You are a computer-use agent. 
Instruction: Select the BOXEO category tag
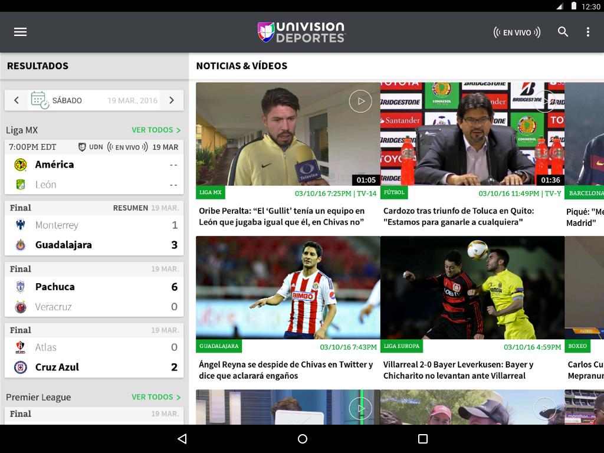pyautogui.click(x=577, y=346)
